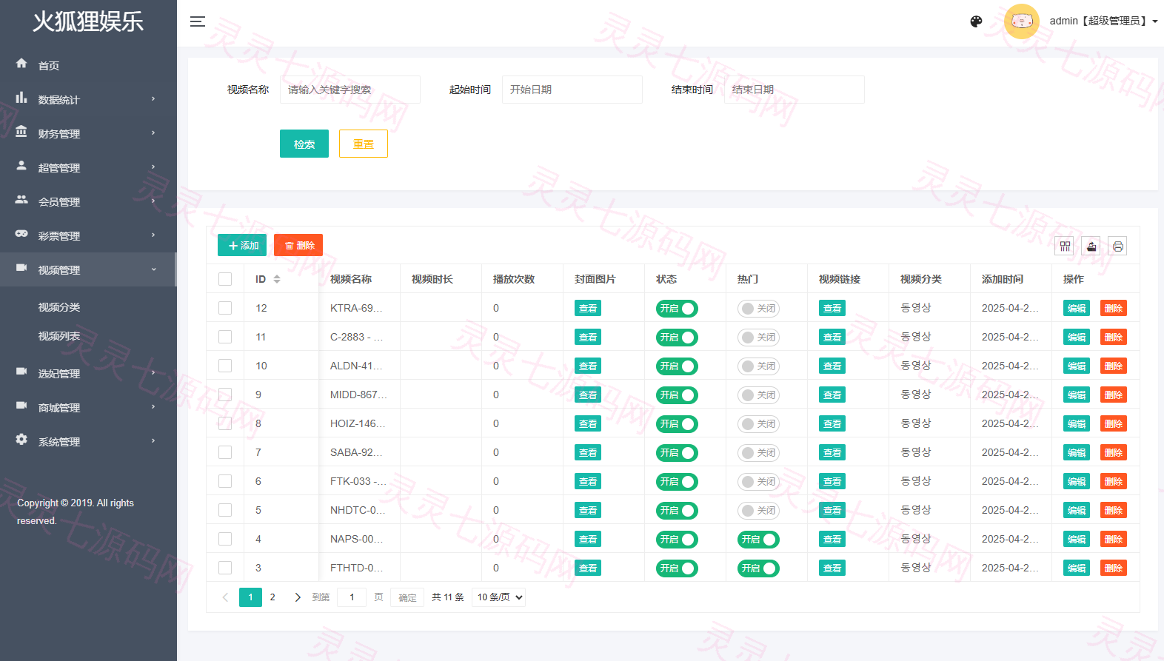Open the 10 条/页 page size dropdown
Image resolution: width=1164 pixels, height=661 pixels.
[498, 597]
